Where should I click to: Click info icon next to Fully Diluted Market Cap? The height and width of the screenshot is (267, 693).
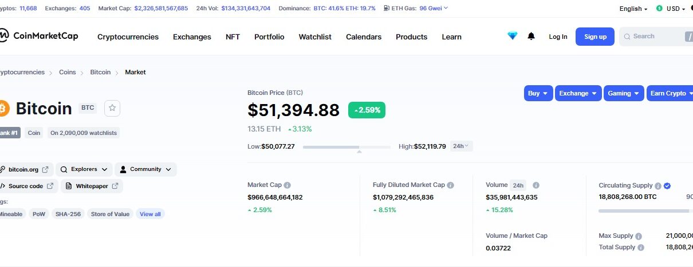(450, 185)
